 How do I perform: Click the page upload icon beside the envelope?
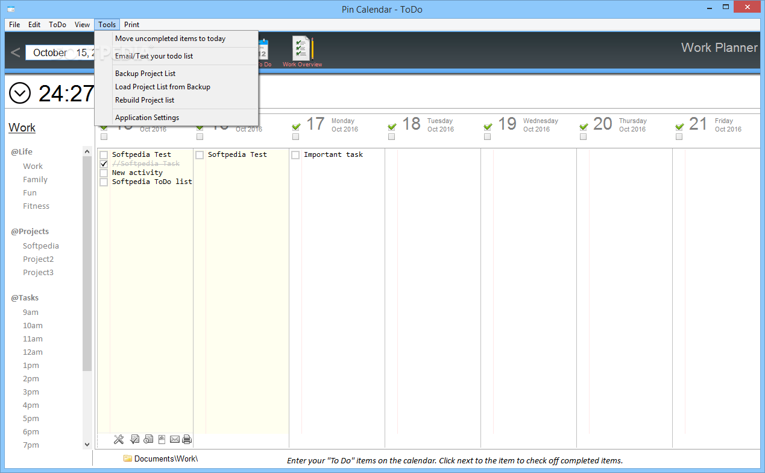162,439
